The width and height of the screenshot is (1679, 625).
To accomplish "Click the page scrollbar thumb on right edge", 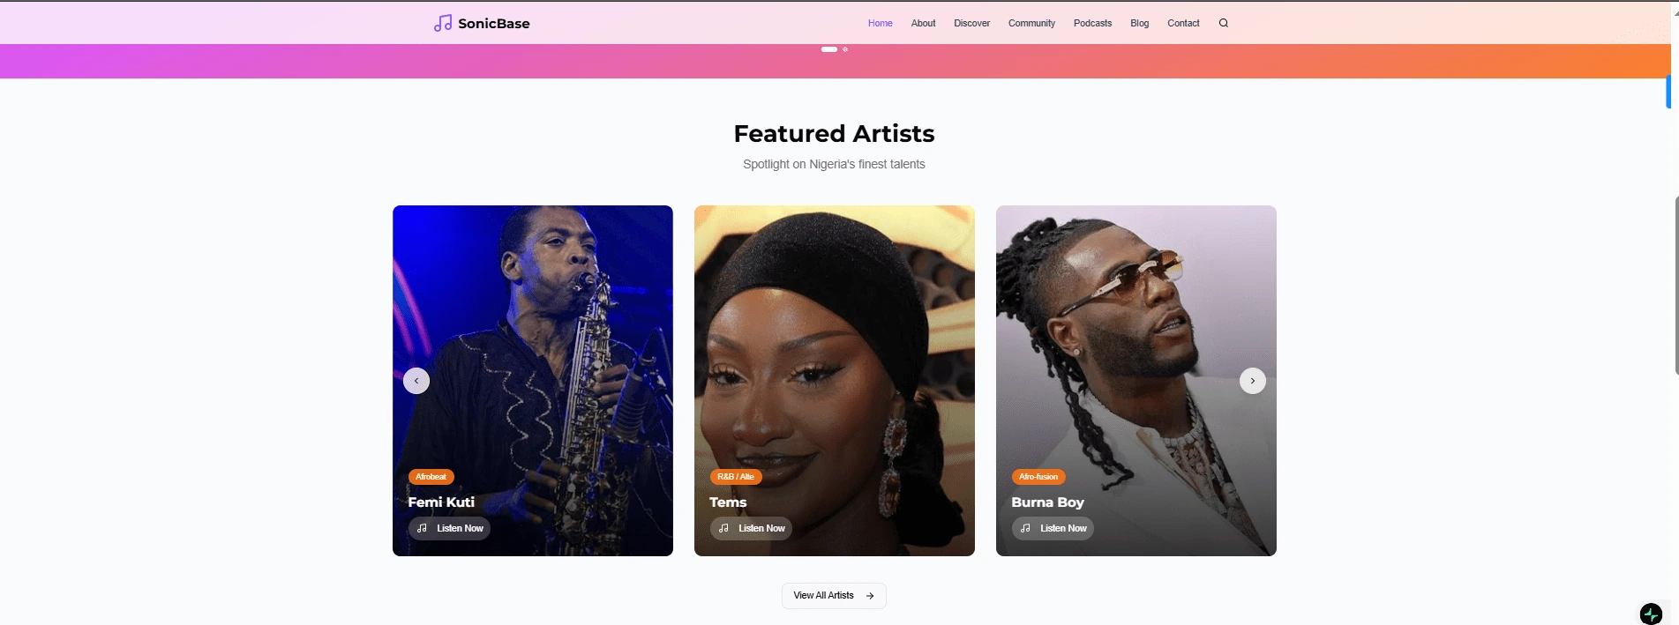I will pyautogui.click(x=1675, y=284).
